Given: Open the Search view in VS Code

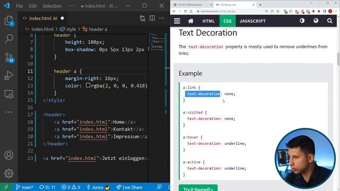Looking at the screenshot, I should [9, 39].
